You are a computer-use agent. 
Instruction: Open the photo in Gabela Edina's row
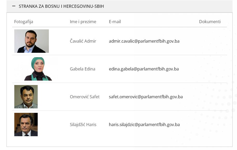38,69
